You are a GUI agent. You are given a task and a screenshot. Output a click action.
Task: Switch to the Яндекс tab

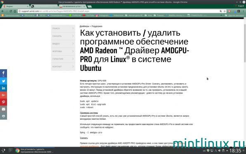[15, 6]
